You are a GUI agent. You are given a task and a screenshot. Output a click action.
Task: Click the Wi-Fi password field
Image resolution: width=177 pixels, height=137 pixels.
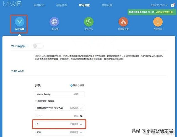click(x=60, y=116)
